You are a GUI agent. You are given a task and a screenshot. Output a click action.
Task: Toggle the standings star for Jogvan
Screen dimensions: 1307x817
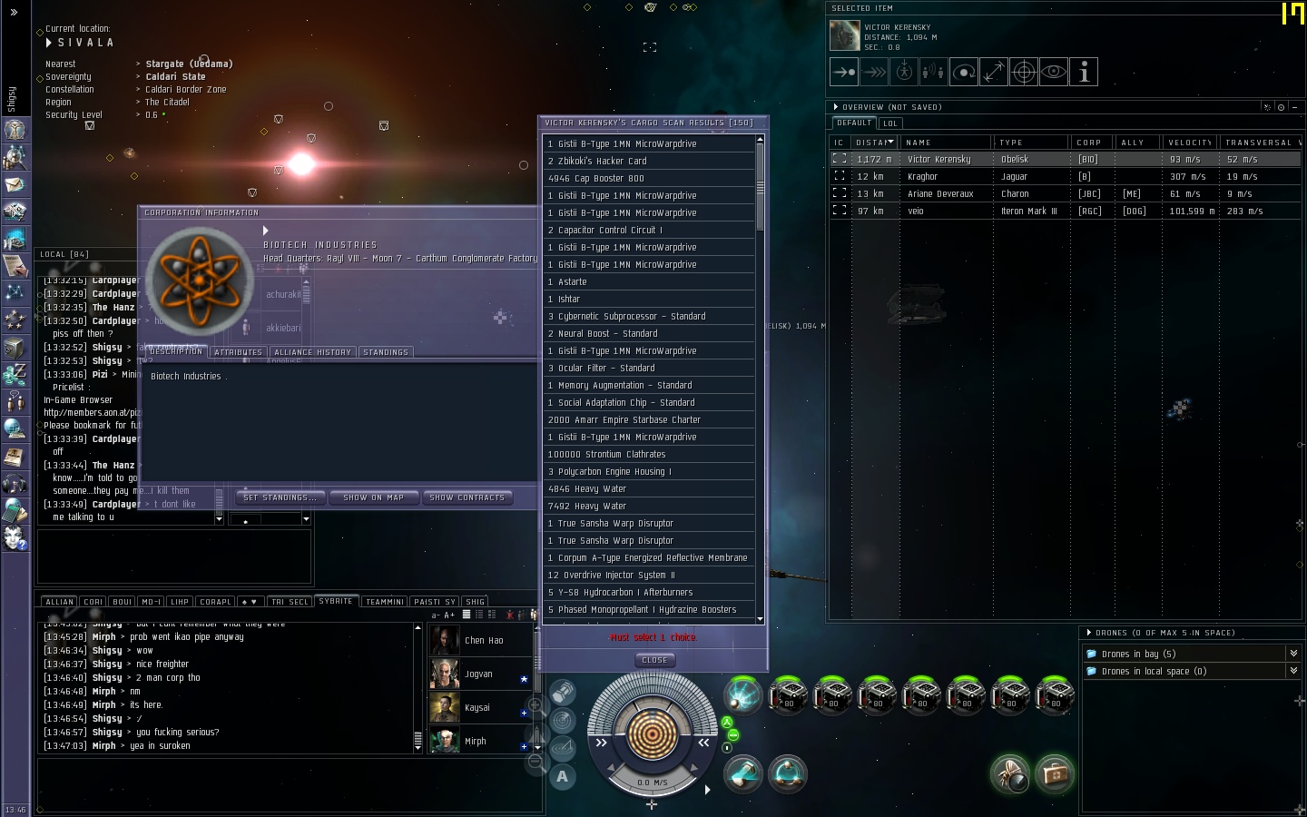[524, 679]
